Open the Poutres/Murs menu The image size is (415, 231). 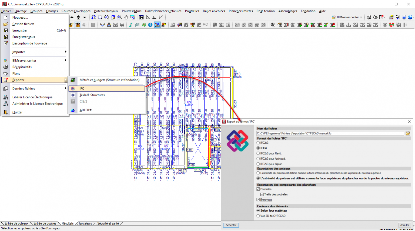(x=132, y=11)
